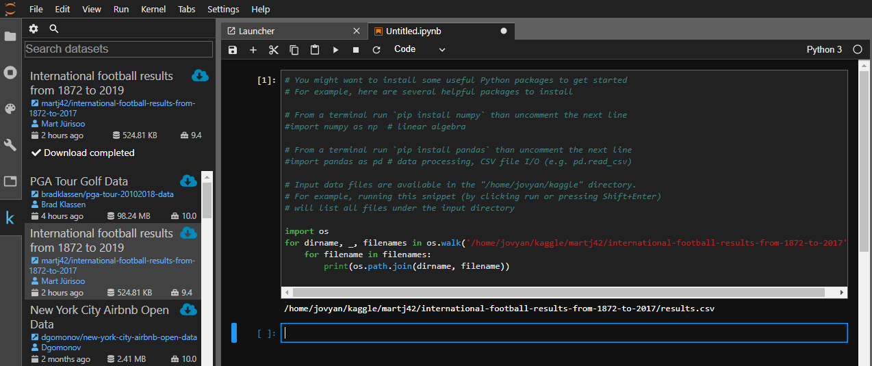
Task: Open the Settings menu
Action: [223, 9]
